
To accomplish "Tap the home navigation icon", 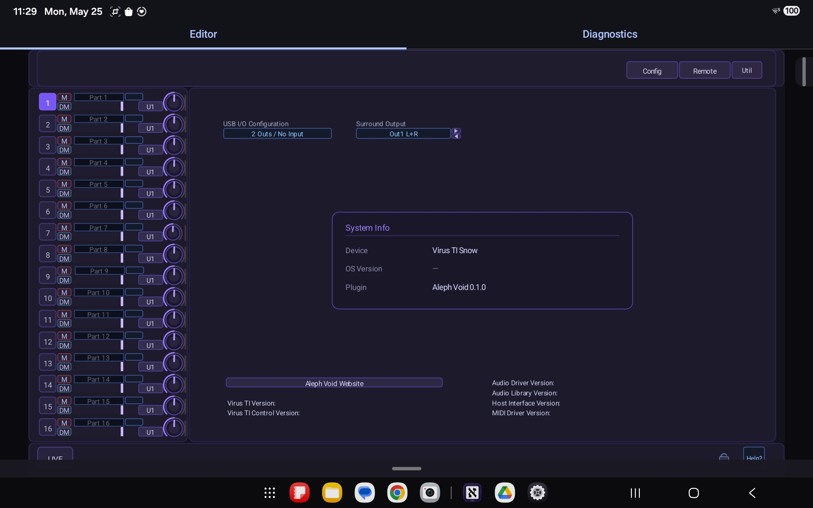I will 694,493.
